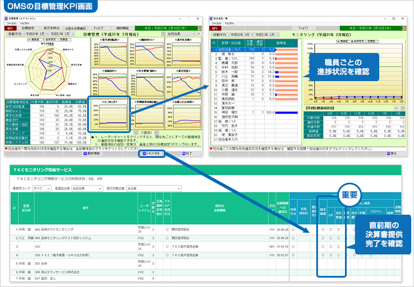Select the 継続MAS row in the target table
Viewport: 414px width, 287px height.
pos(46,111)
